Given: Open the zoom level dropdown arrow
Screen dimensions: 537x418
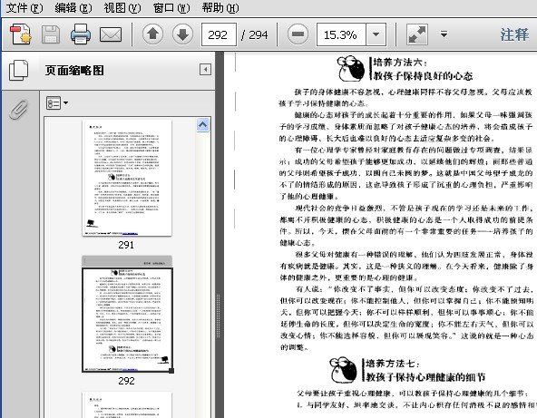Looking at the screenshot, I should pos(376,34).
